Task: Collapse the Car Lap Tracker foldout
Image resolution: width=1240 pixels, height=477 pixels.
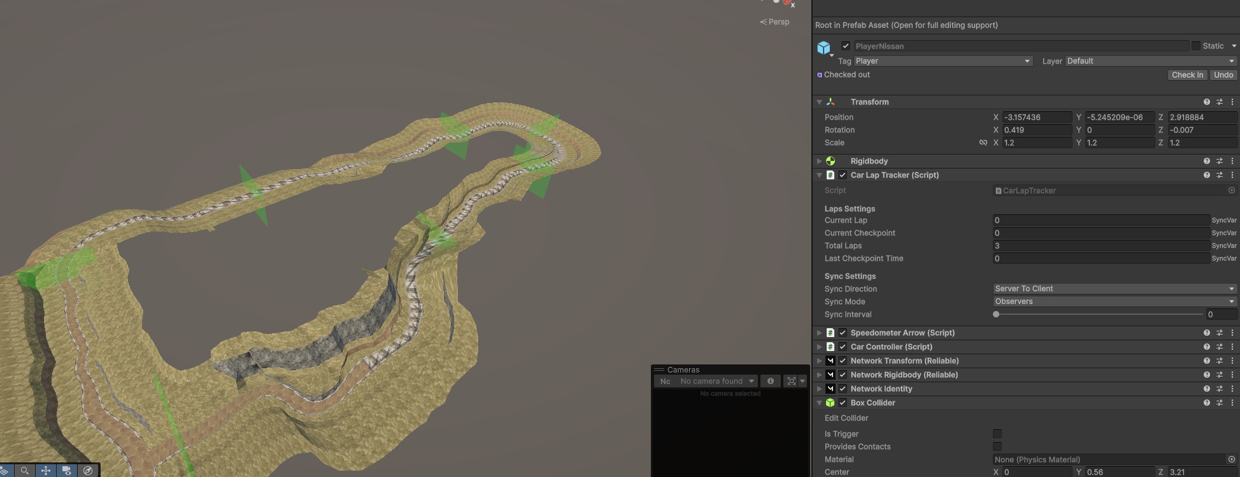Action: [x=820, y=175]
